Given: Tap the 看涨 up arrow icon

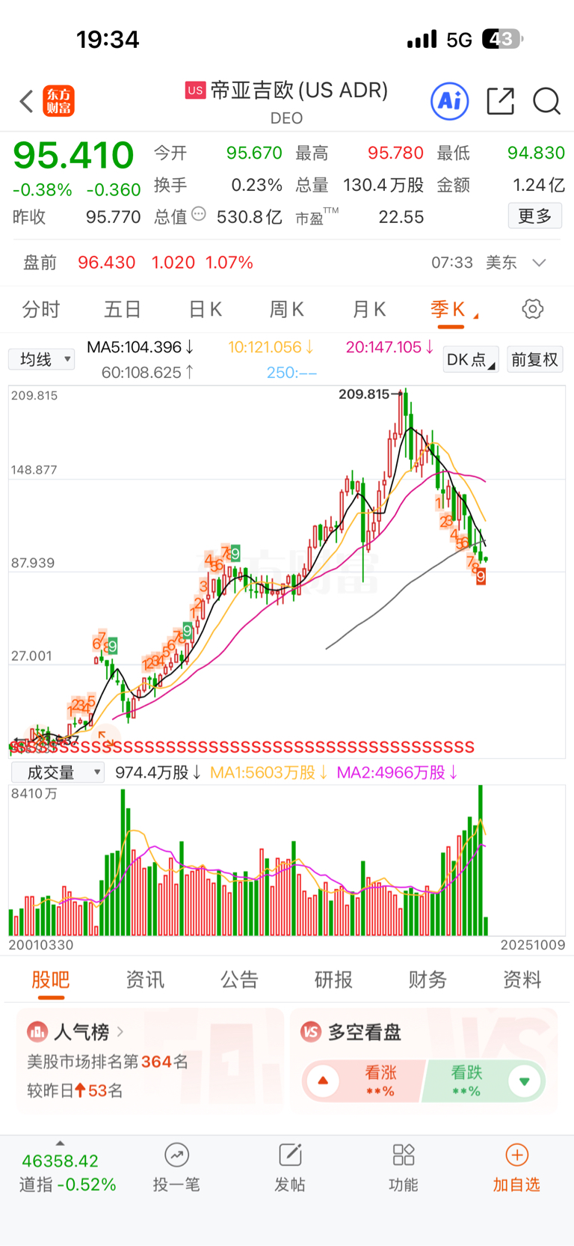Looking at the screenshot, I should coord(323,1081).
